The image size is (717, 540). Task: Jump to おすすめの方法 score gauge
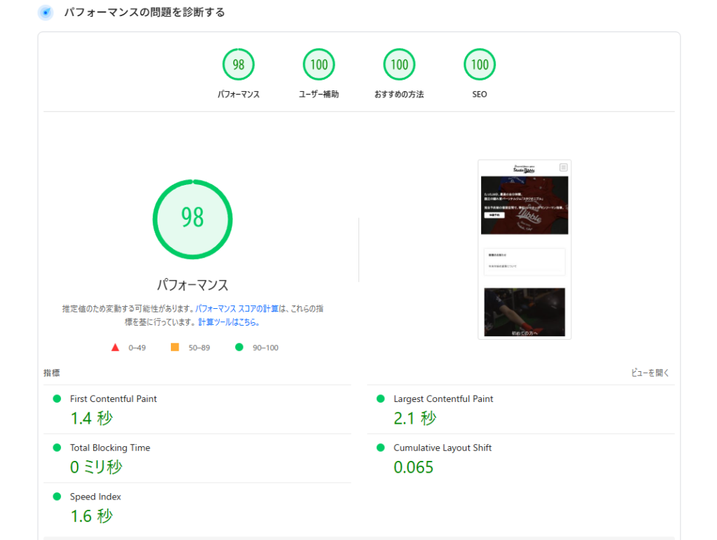(x=399, y=65)
